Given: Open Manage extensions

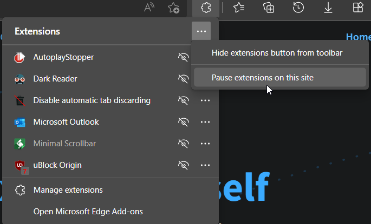Looking at the screenshot, I should (68, 190).
